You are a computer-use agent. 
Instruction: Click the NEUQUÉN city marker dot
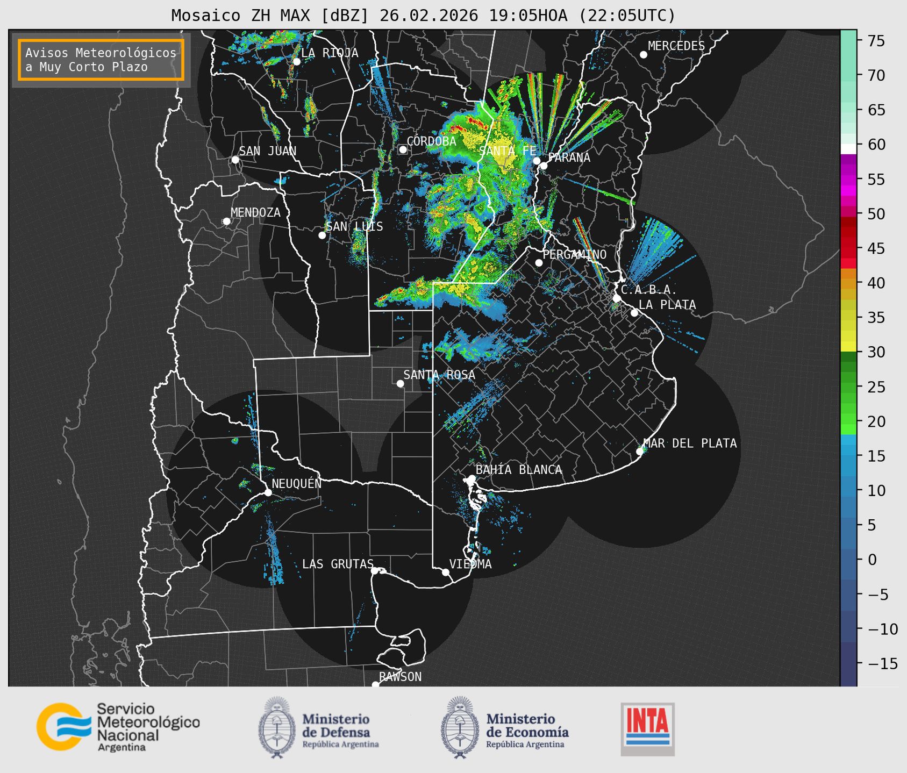pyautogui.click(x=268, y=492)
